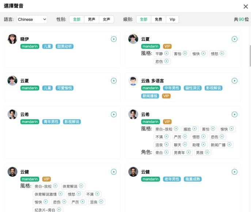Close the 選擇聲音 dialog
251x212 pixels.
coord(246,6)
